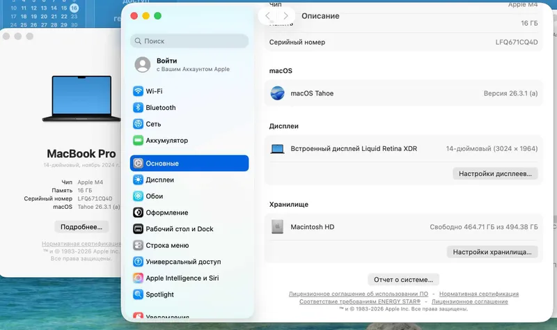Image resolution: width=557 pixels, height=330 pixels.
Task: Click the Apple Intelligence и Siri icon
Action: click(138, 278)
